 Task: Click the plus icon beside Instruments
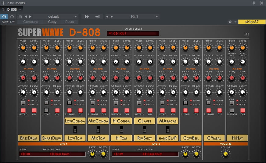[x=3, y=3]
